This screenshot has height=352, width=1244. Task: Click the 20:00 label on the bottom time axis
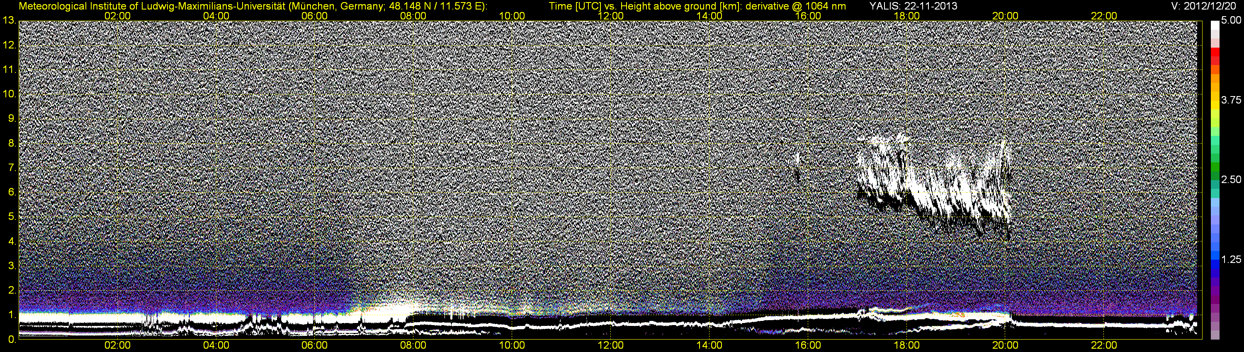(x=1006, y=346)
